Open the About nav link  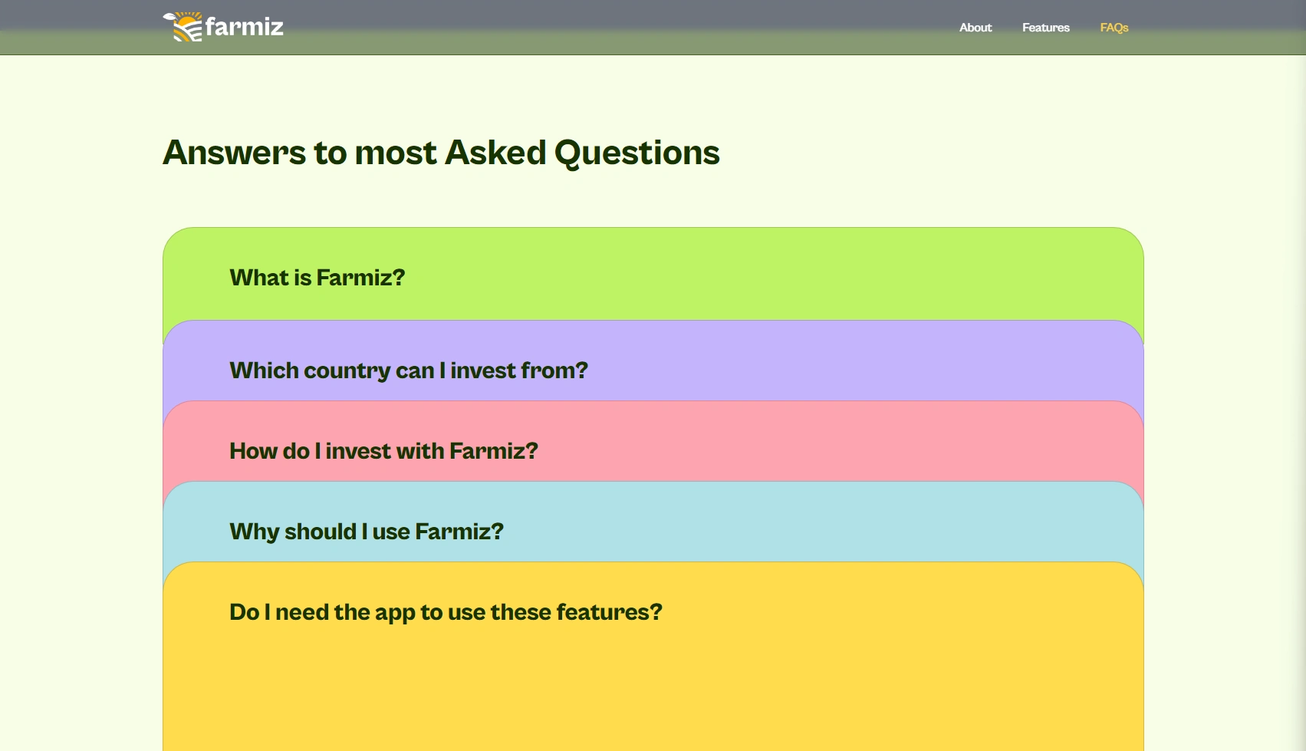[x=975, y=28]
